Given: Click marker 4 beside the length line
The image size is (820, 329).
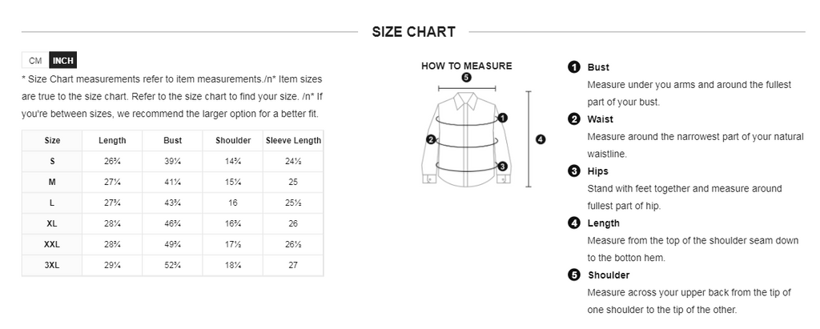Looking at the screenshot, I should point(541,139).
